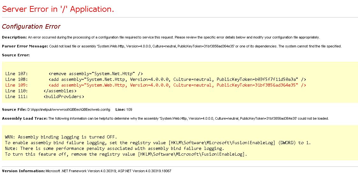This screenshot has width=358, height=183.
Task: Click the line 111 buildProviders tag
Action: [x=45, y=96]
